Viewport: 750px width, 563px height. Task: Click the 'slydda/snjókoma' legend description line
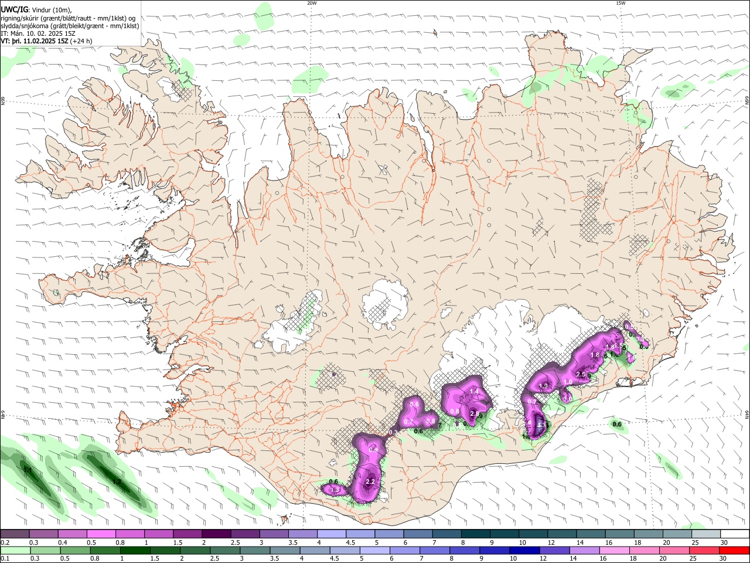coord(70,26)
